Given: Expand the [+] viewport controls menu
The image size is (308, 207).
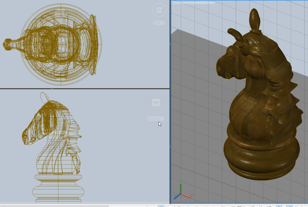Looking at the screenshot, I should pyautogui.click(x=173, y=3).
